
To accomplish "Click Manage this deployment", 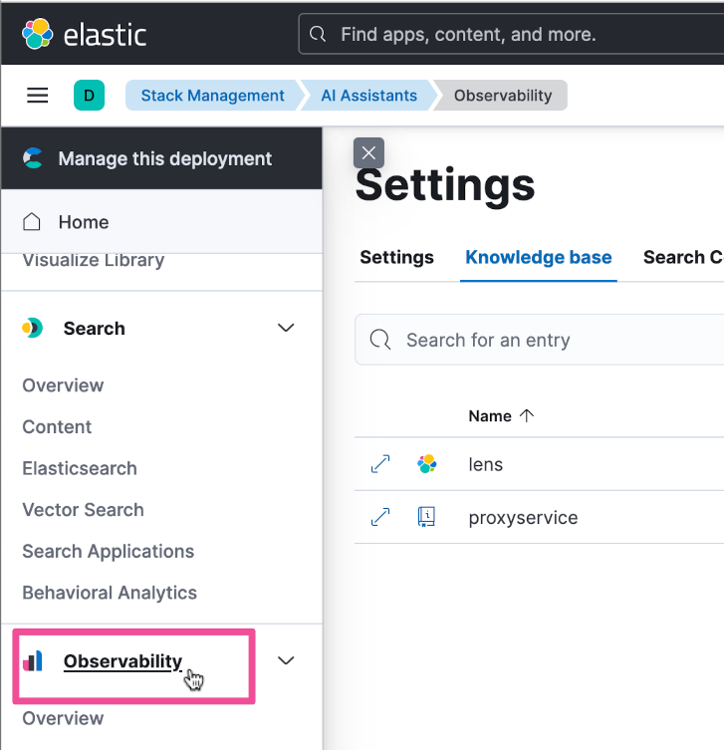I will tap(164, 158).
